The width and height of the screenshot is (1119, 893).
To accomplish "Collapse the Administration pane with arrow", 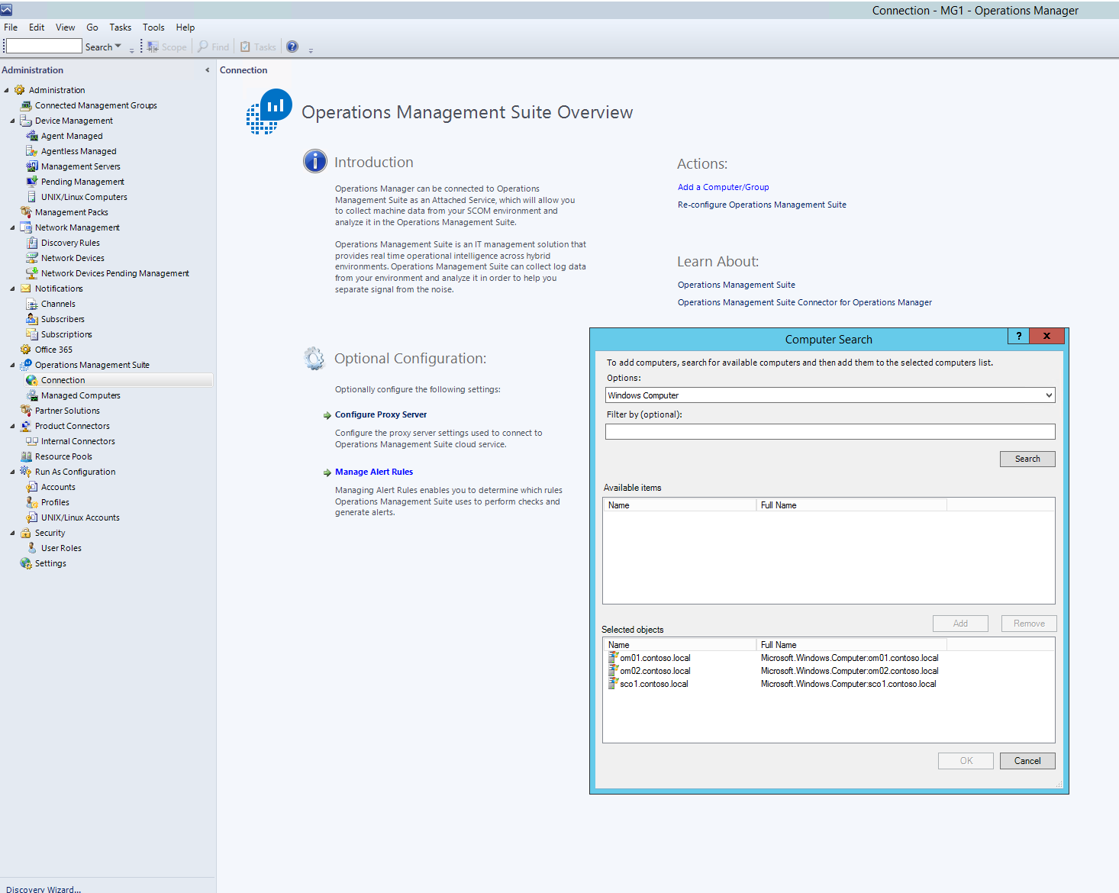I will tap(207, 70).
